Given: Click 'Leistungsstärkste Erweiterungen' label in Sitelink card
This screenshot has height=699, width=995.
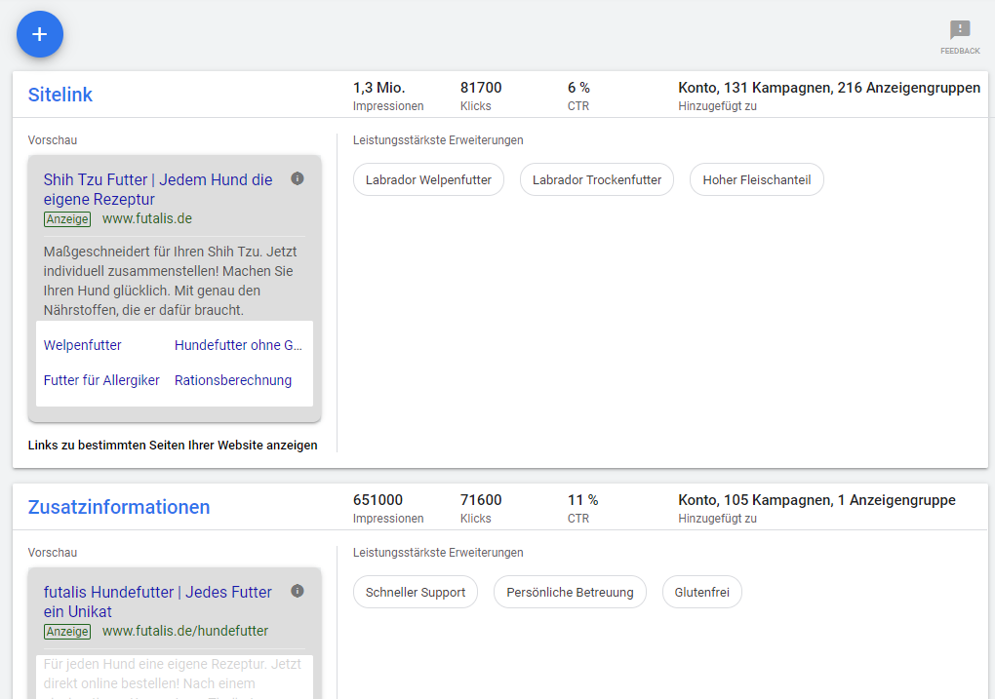Looking at the screenshot, I should click(438, 140).
